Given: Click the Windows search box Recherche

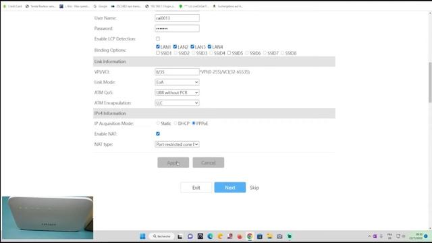Looking at the screenshot, I should point(162,236).
